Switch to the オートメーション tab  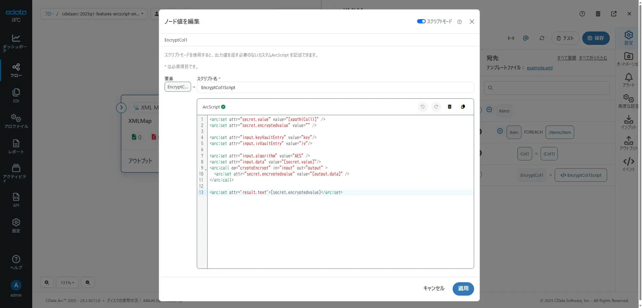[x=629, y=59]
